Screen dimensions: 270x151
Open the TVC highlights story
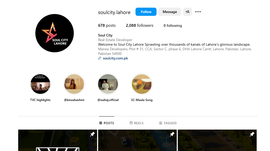click(40, 84)
